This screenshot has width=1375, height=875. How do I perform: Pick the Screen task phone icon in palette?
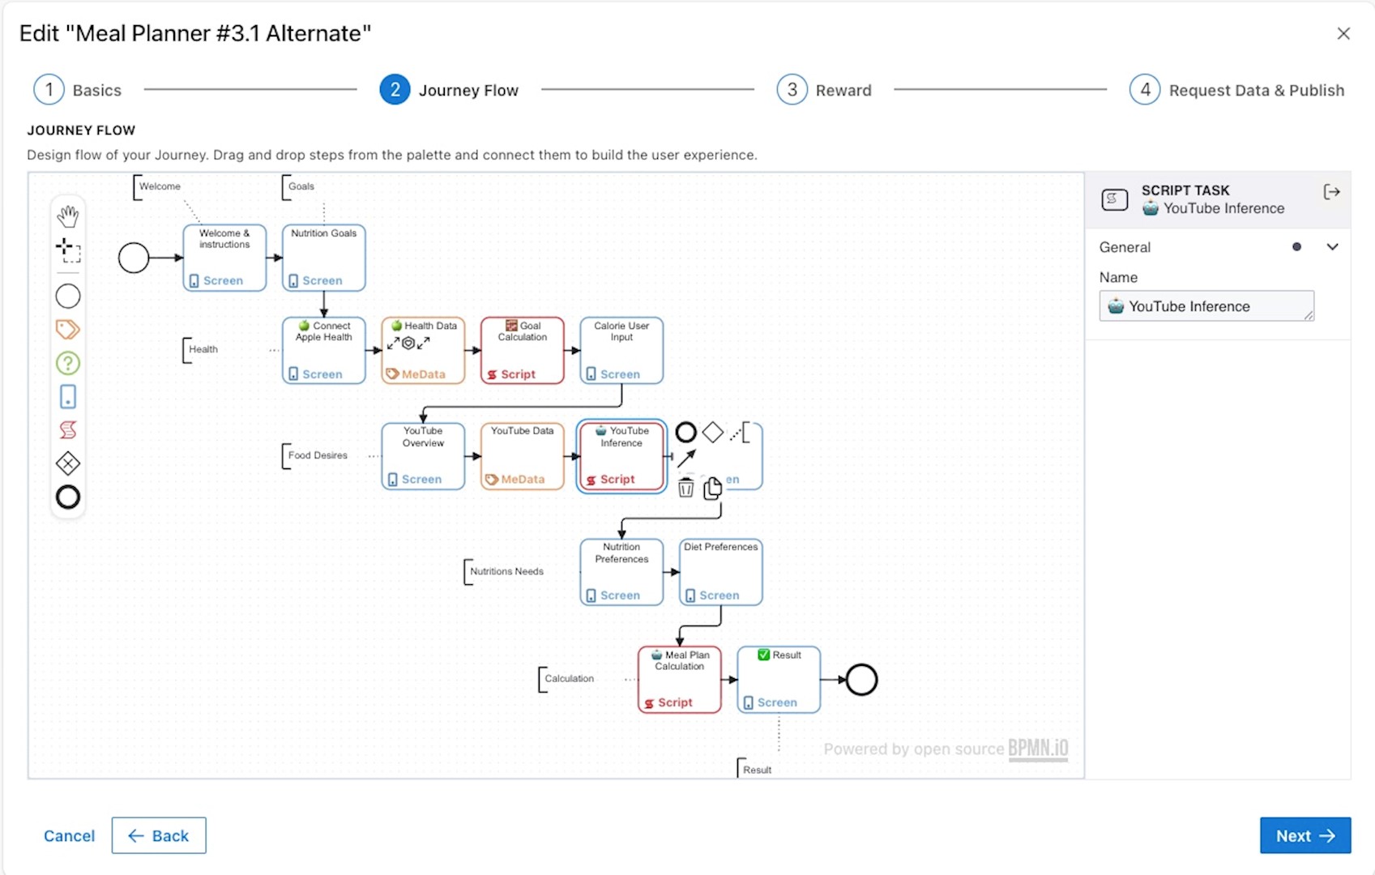(68, 397)
